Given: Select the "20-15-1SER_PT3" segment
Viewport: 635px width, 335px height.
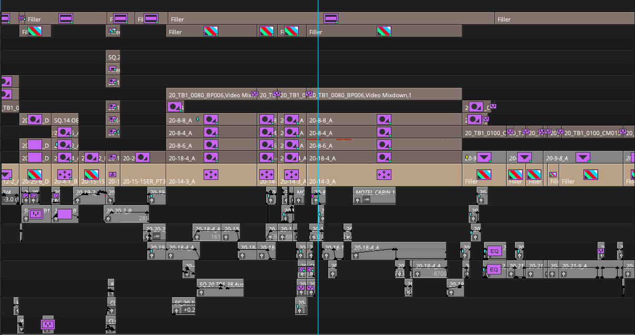Looking at the screenshot, I should point(143,175).
